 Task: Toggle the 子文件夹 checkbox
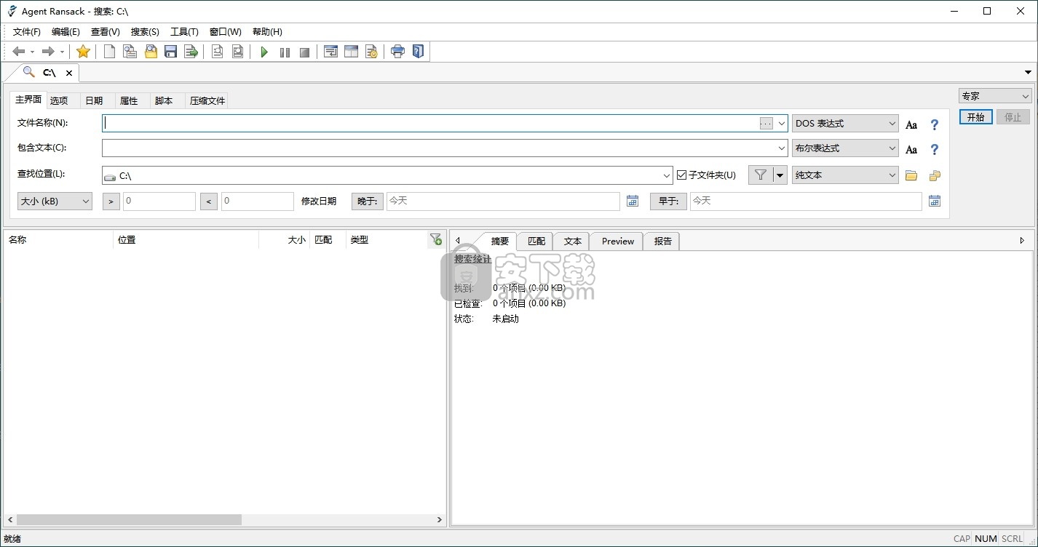(x=682, y=175)
